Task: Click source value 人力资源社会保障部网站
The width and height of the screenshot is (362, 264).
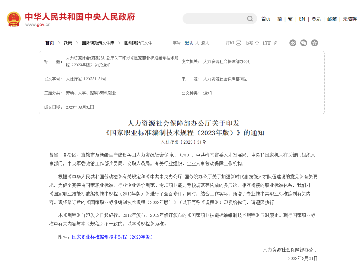Action: coord(225,79)
